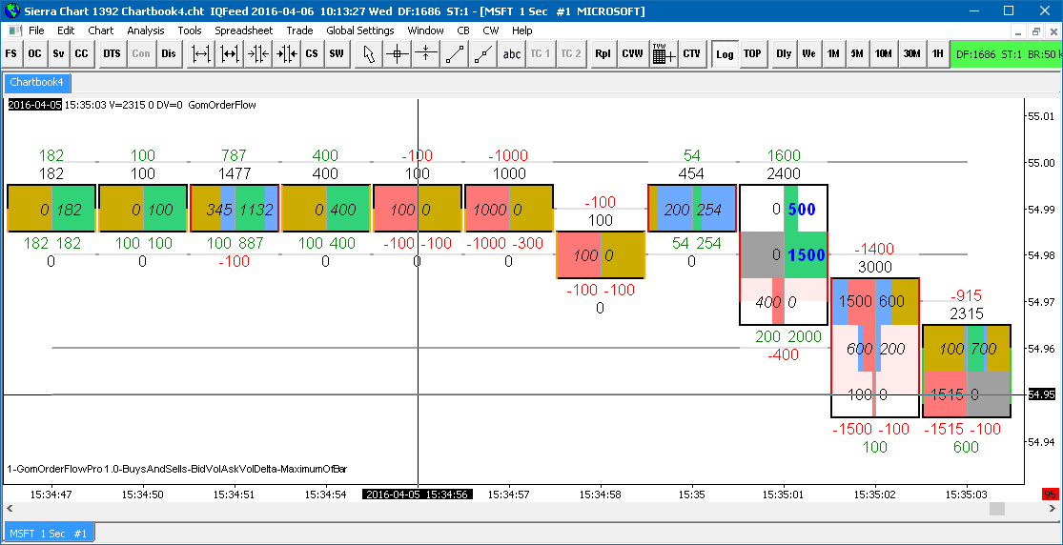The image size is (1063, 545).
Task: Click the scrollbar right arrow
Action: coord(1052,509)
